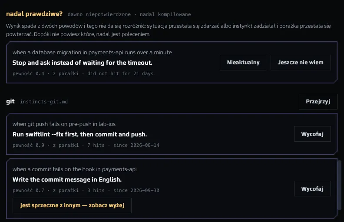Click the 'nadal kompilowane' tag
The width and height of the screenshot is (344, 222).
[165, 14]
